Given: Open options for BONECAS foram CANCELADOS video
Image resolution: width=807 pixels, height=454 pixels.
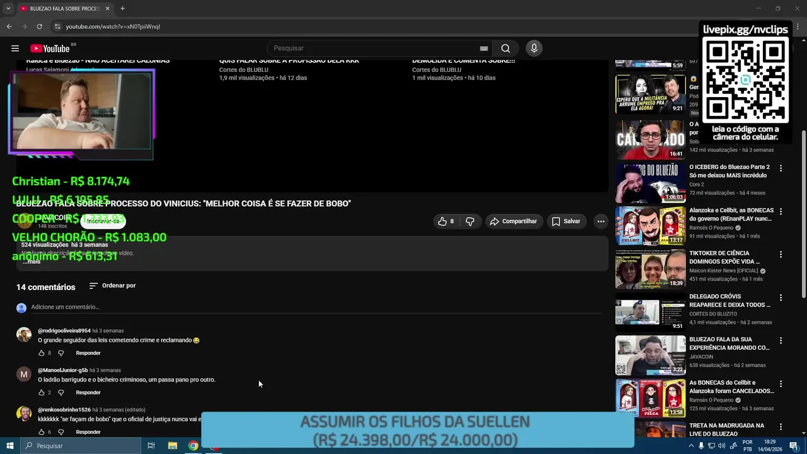Looking at the screenshot, I should point(781,383).
